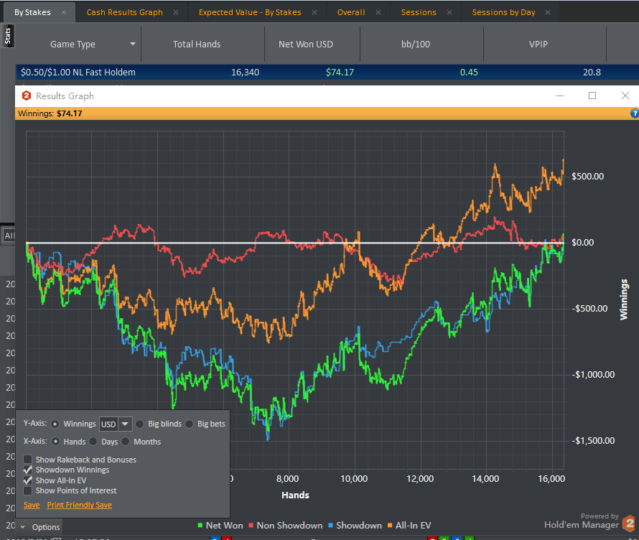Close the Expected Value - By Stakes tab
Screen dimensions: 639x540
(x=314, y=12)
